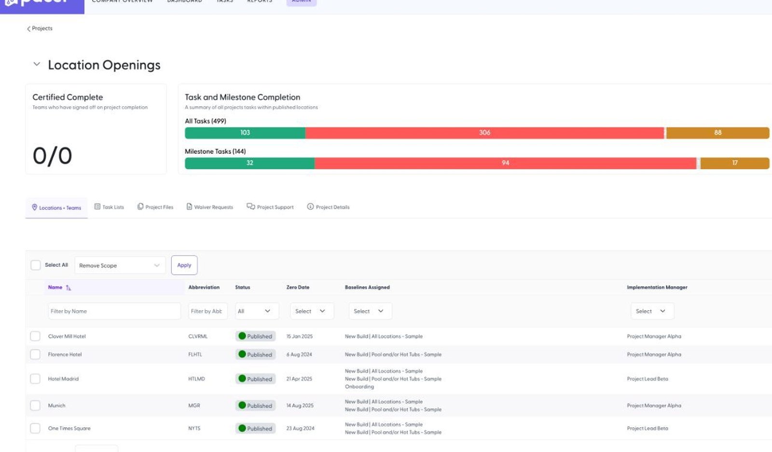This screenshot has height=452, width=772.
Task: Tick the Clover Mill Hotel row checkbox
Action: click(x=35, y=336)
